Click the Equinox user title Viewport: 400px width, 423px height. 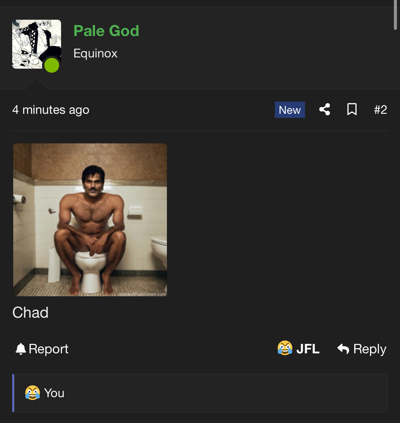tap(95, 53)
